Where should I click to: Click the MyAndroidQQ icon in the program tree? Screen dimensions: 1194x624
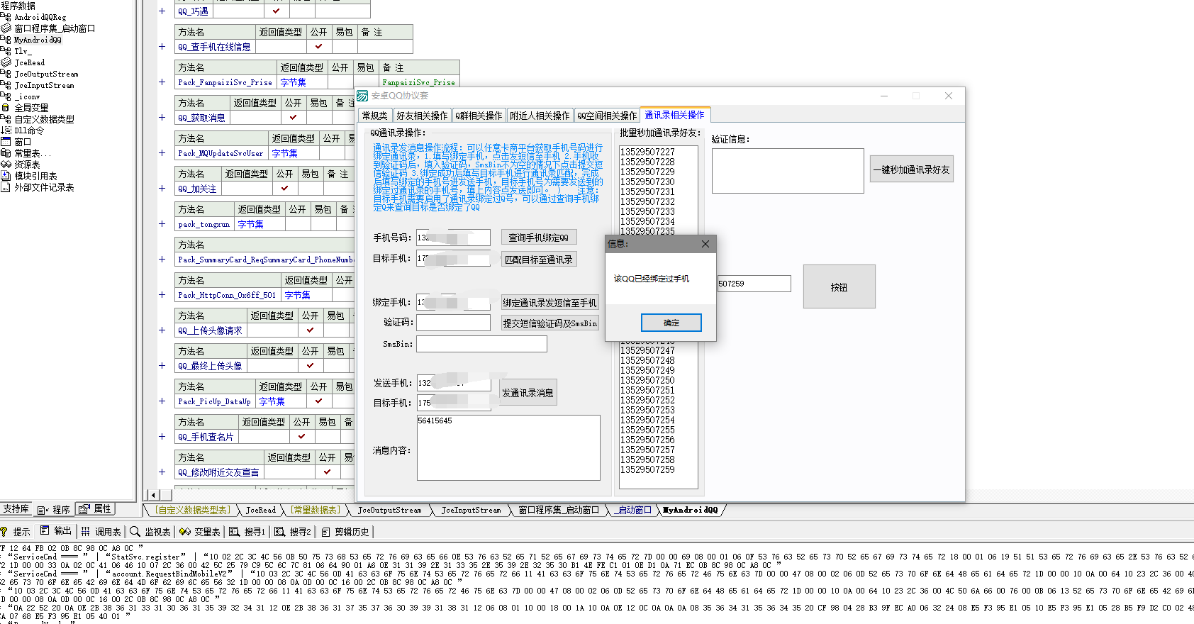(6, 40)
